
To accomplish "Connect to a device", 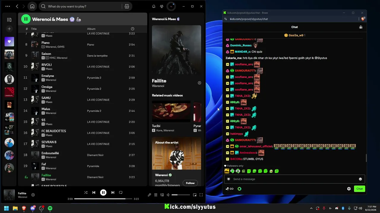I will tap(162, 195).
